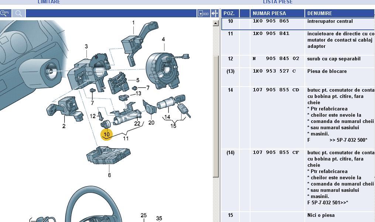Click the NUMAR PIESA column header

pos(269,13)
